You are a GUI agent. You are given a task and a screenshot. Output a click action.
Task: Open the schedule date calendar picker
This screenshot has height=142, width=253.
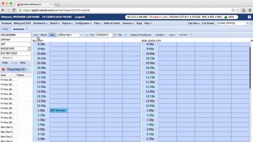114,35
